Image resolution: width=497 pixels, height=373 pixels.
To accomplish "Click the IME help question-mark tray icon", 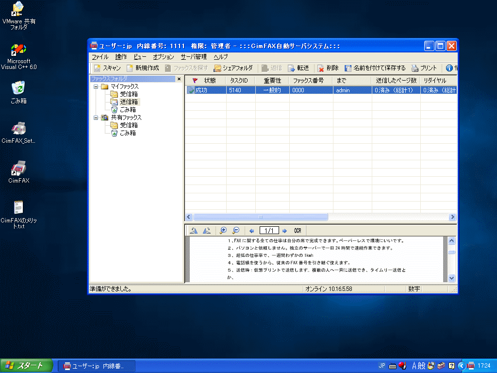I will [x=452, y=366].
